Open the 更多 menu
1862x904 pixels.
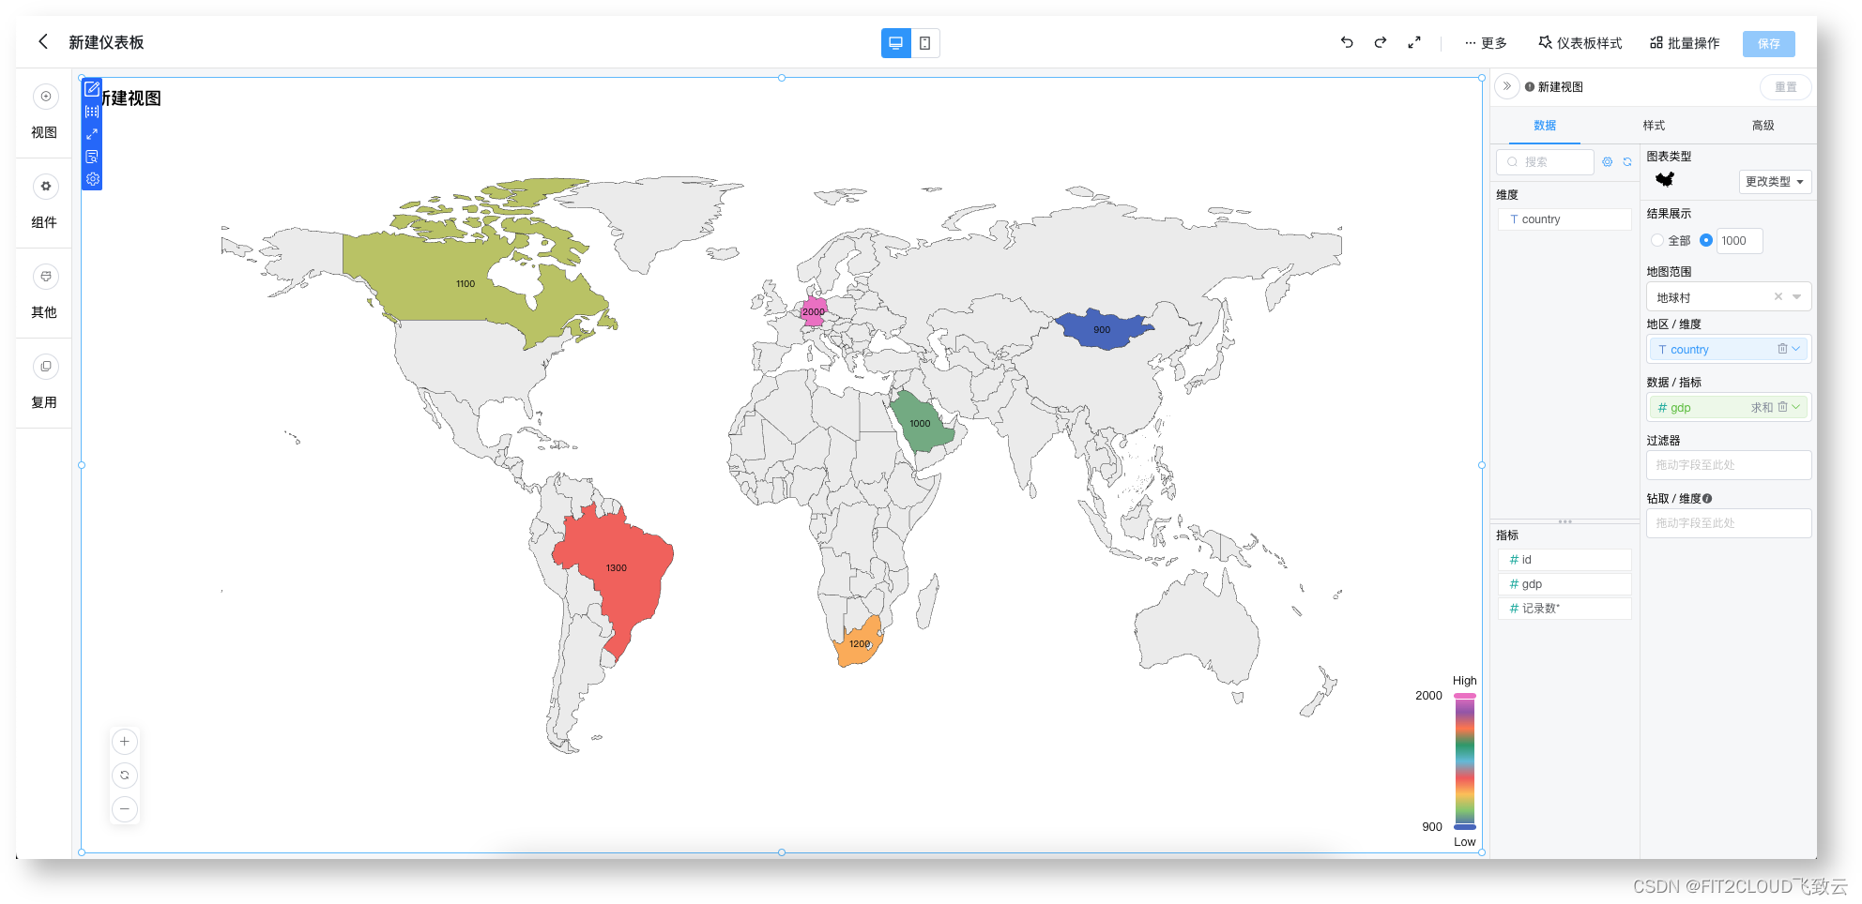pos(1486,43)
